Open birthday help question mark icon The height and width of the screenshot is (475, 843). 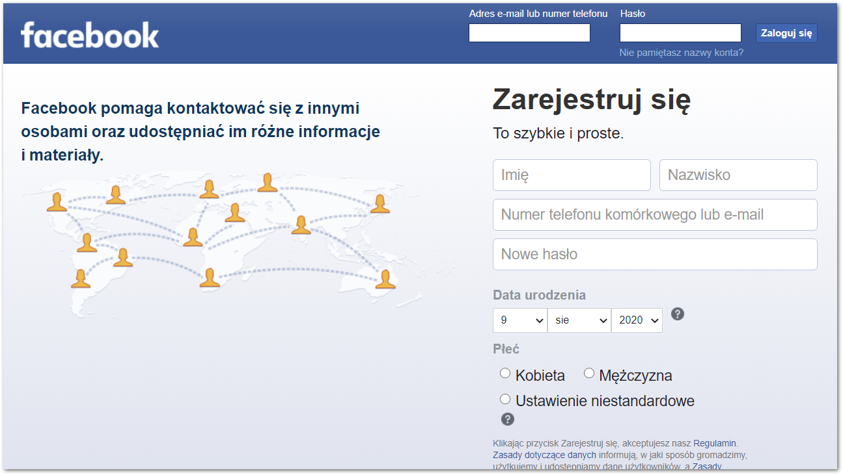(x=678, y=315)
